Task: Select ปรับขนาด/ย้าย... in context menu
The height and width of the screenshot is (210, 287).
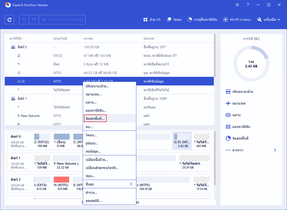Action: (109, 86)
